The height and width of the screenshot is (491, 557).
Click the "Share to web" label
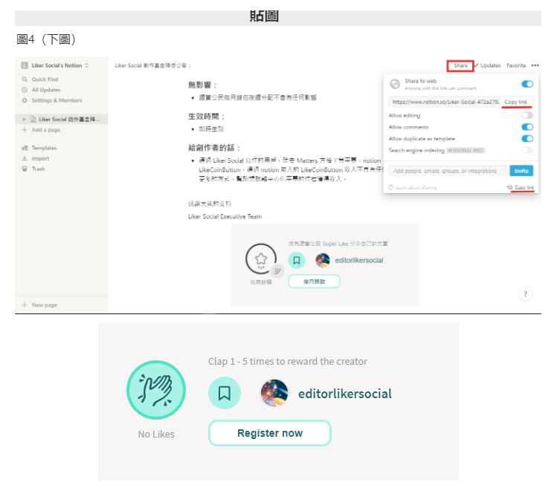click(x=421, y=81)
